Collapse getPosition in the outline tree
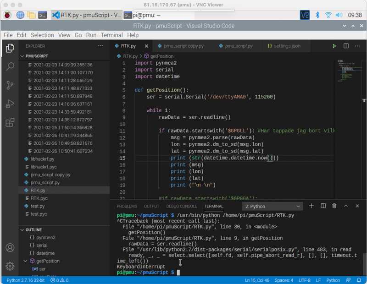The image size is (367, 284). click(x=25, y=261)
